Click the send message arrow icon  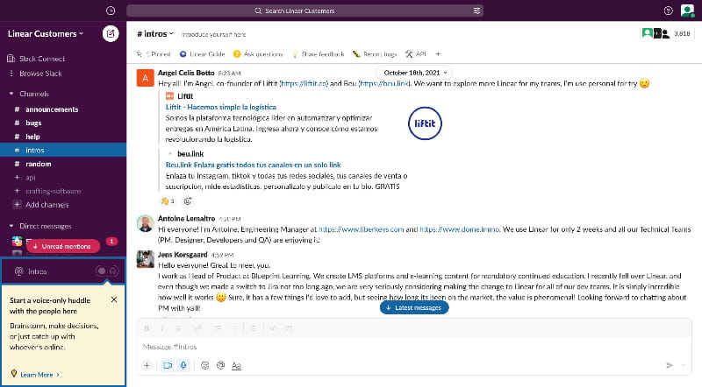(x=670, y=366)
